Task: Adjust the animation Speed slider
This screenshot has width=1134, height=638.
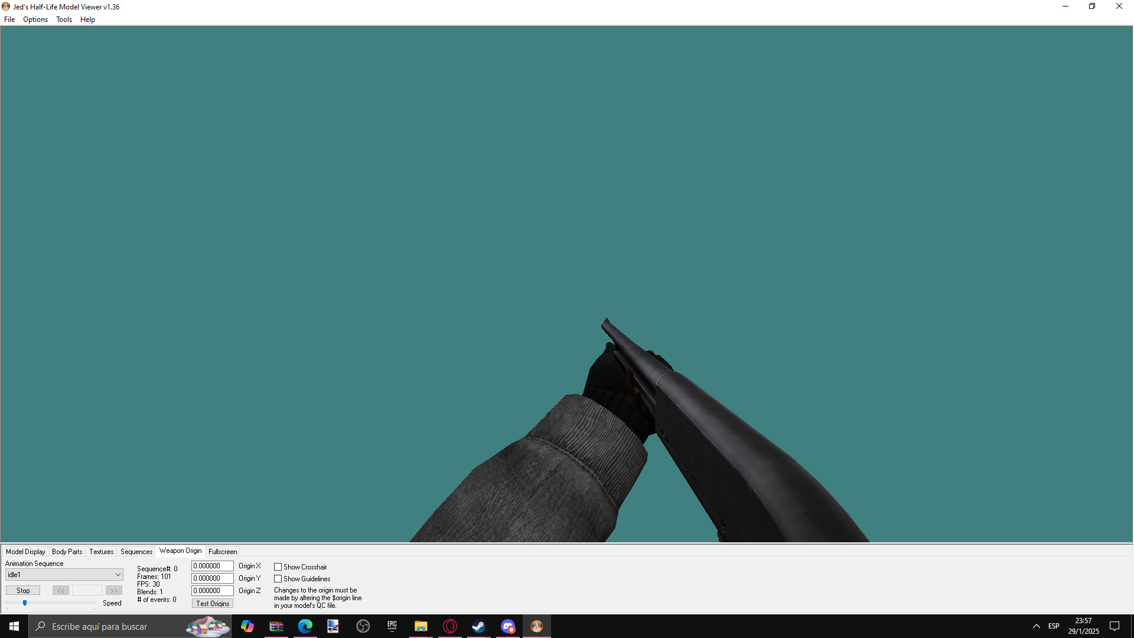Action: (x=25, y=603)
